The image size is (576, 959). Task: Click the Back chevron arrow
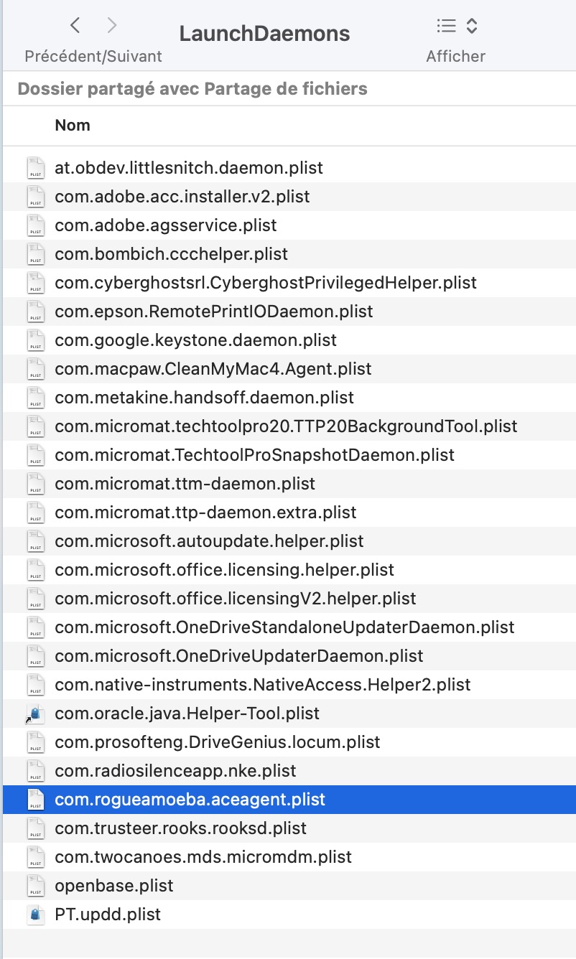coord(75,27)
